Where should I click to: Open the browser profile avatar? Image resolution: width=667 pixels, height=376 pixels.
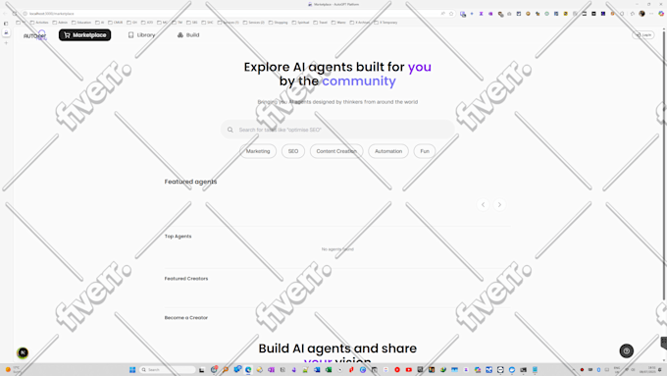[x=641, y=14]
